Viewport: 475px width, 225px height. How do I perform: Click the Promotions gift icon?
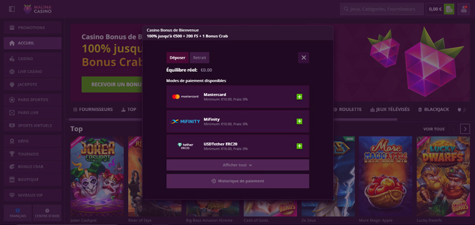point(12,27)
